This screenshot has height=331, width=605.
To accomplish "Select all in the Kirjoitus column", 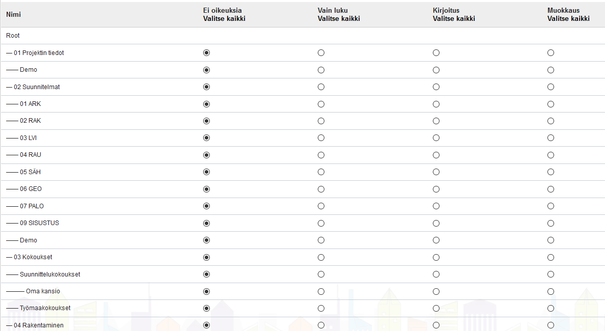I will (454, 19).
